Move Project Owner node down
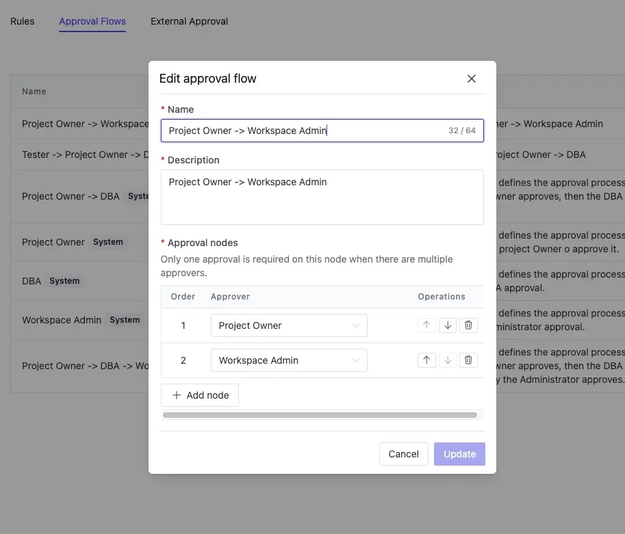 [x=447, y=325]
